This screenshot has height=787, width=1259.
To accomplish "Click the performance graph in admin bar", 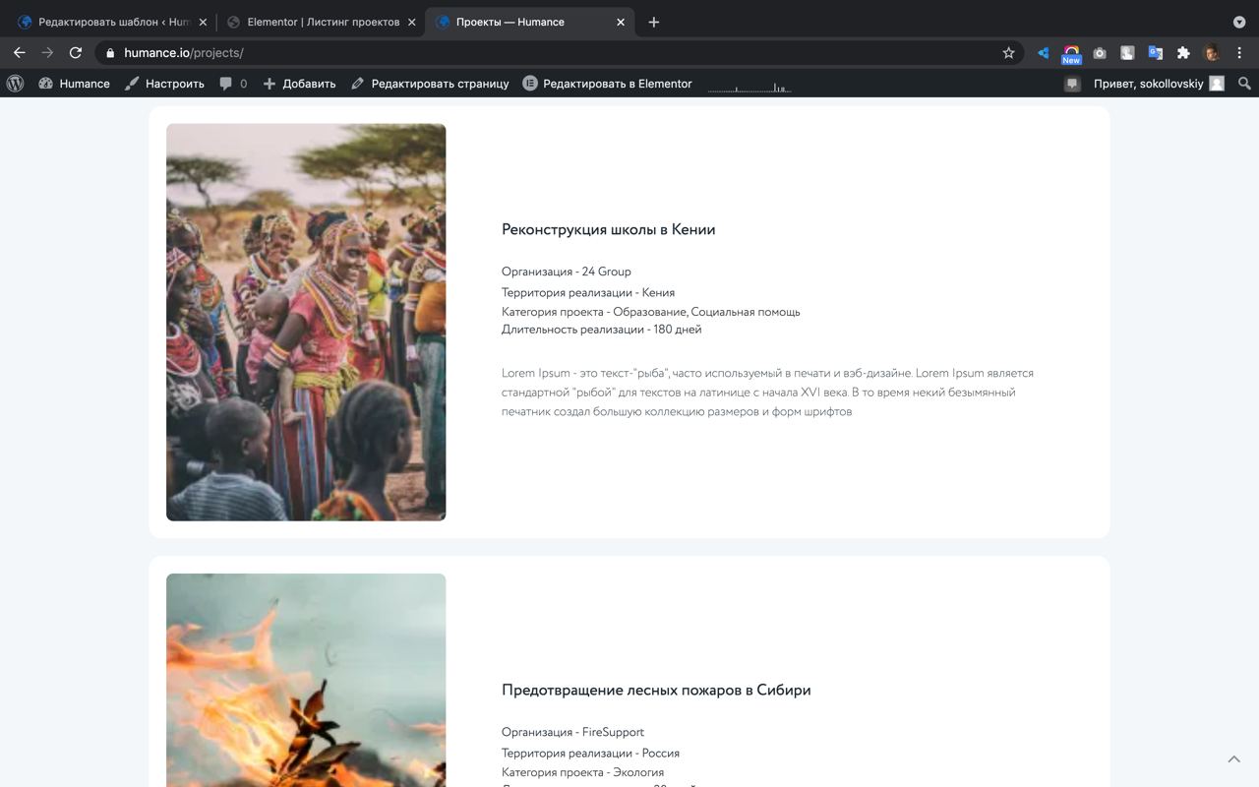I will 749,87.
